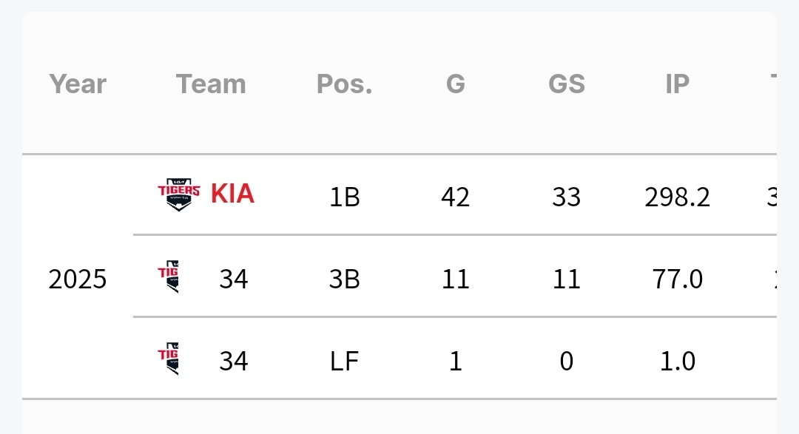Click the Tigers logo in the LF row
Screen dimensions: 799x434
(x=168, y=359)
